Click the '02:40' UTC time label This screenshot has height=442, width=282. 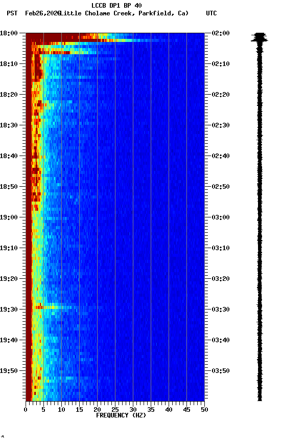click(221, 156)
